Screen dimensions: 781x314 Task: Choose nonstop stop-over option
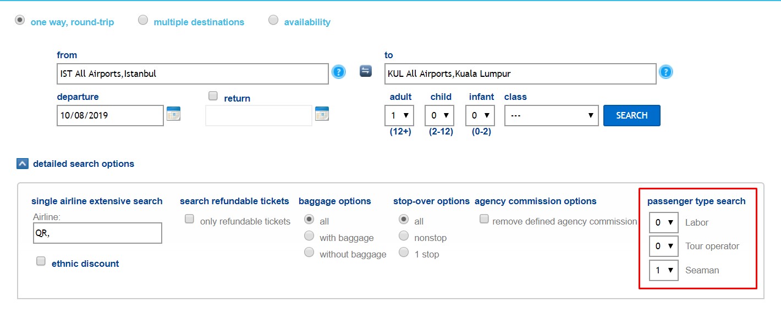404,236
